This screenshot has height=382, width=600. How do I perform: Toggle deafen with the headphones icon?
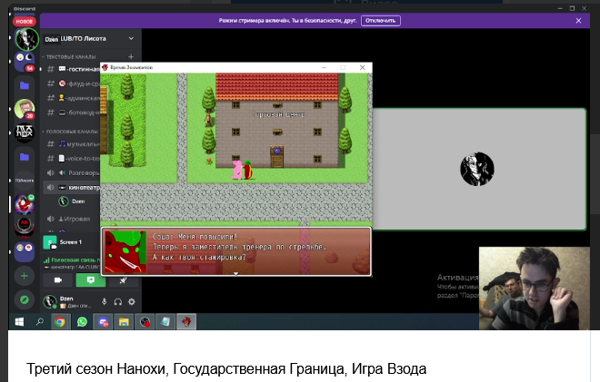pos(118,302)
